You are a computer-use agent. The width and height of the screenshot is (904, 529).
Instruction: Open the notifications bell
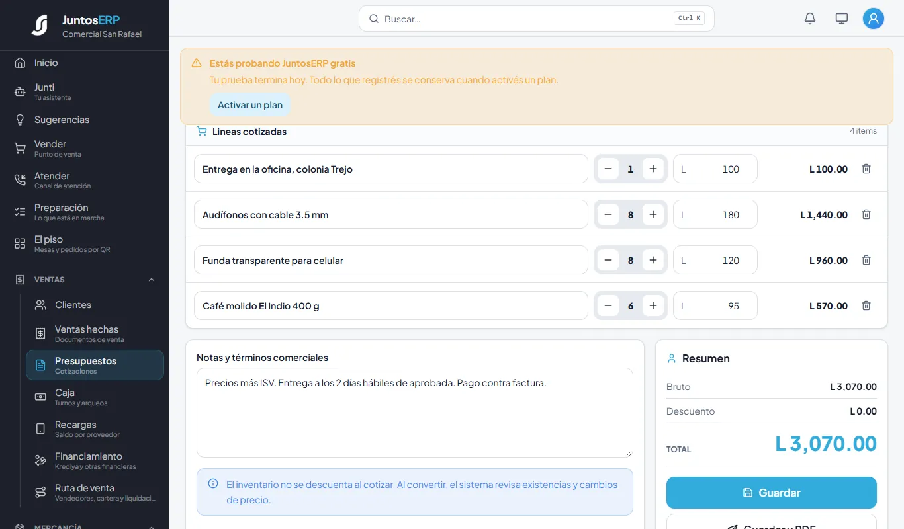(810, 19)
